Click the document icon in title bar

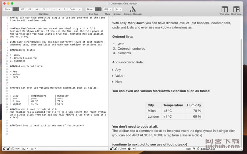click(108, 4)
